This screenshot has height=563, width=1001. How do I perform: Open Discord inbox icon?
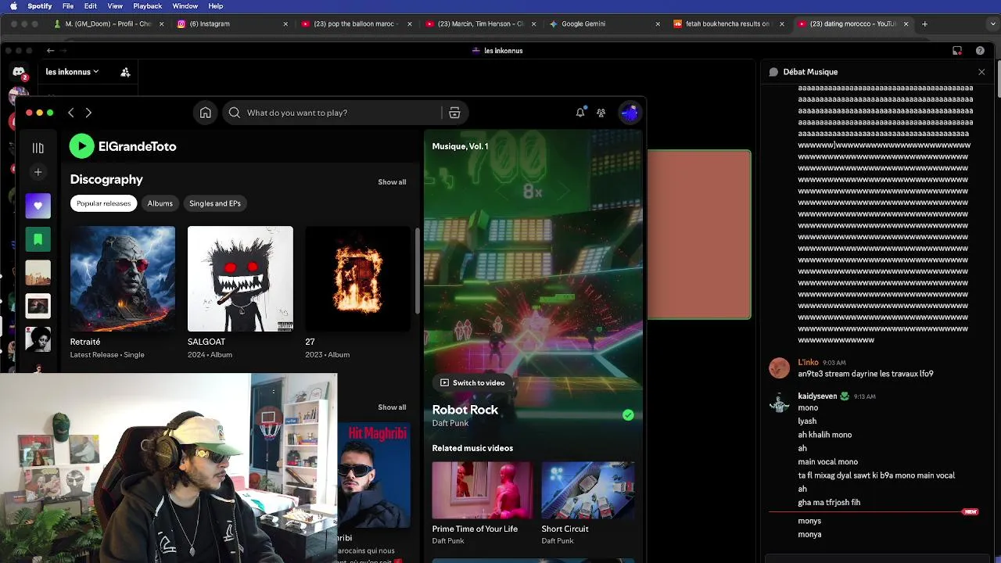point(957,51)
